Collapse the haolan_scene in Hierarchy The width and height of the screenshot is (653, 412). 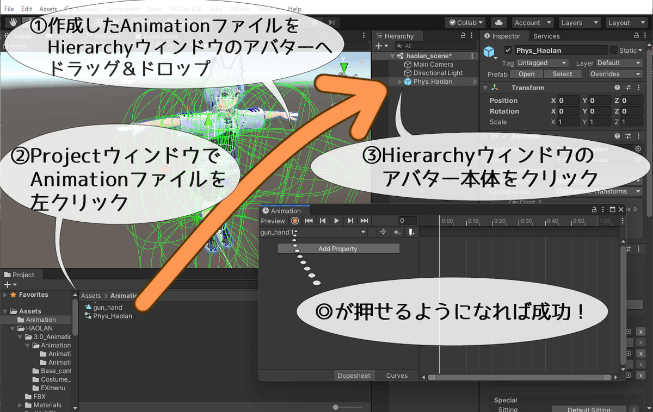[392, 56]
